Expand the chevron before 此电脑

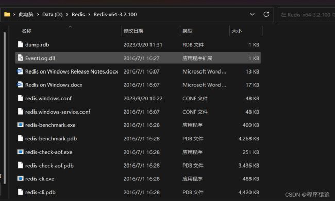pos(14,14)
